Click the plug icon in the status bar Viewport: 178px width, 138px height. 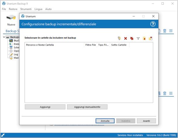coord(3,135)
